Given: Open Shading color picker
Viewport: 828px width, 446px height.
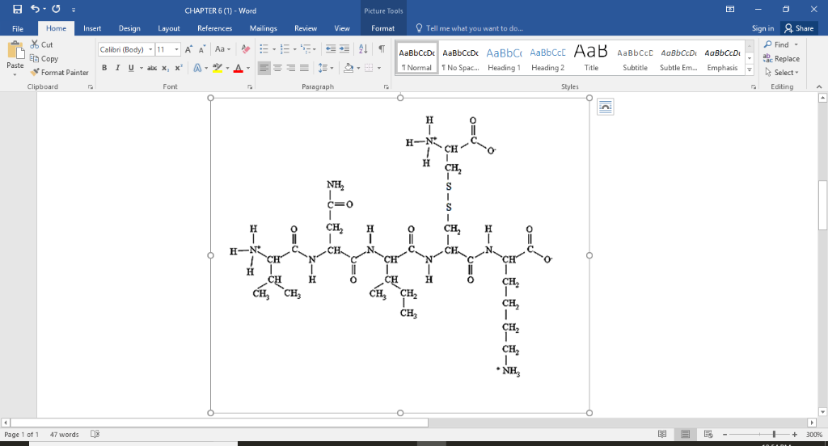Looking at the screenshot, I should 349,68.
